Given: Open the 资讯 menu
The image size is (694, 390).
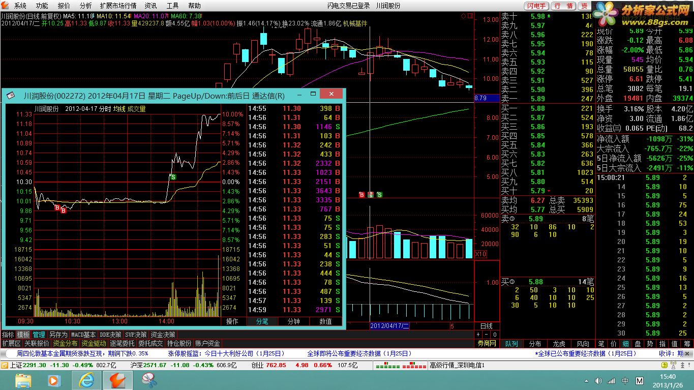Looking at the screenshot, I should pos(151,6).
